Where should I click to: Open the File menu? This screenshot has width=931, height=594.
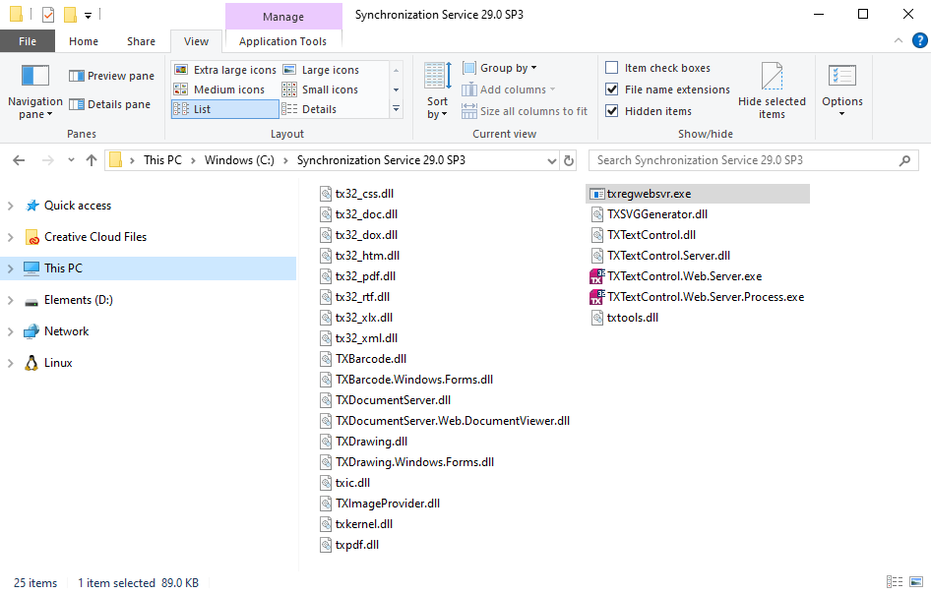28,41
